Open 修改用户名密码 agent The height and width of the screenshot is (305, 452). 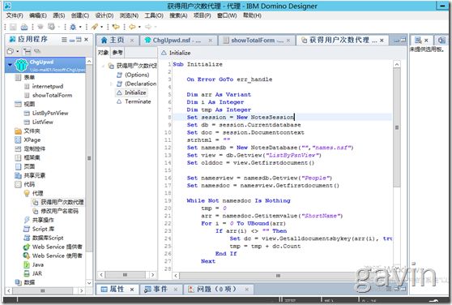59,211
